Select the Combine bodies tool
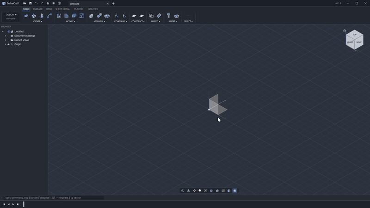 pyautogui.click(x=74, y=16)
